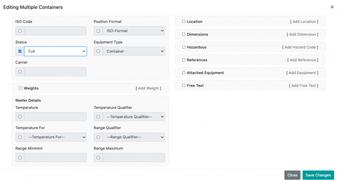Enable the Temperature Qualifier checkbox
The width and height of the screenshot is (338, 180).
[x=98, y=117]
